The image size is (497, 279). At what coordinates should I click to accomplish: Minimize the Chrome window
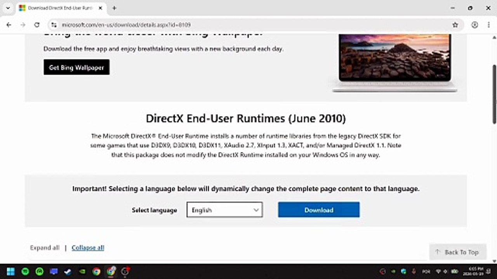[x=453, y=8]
